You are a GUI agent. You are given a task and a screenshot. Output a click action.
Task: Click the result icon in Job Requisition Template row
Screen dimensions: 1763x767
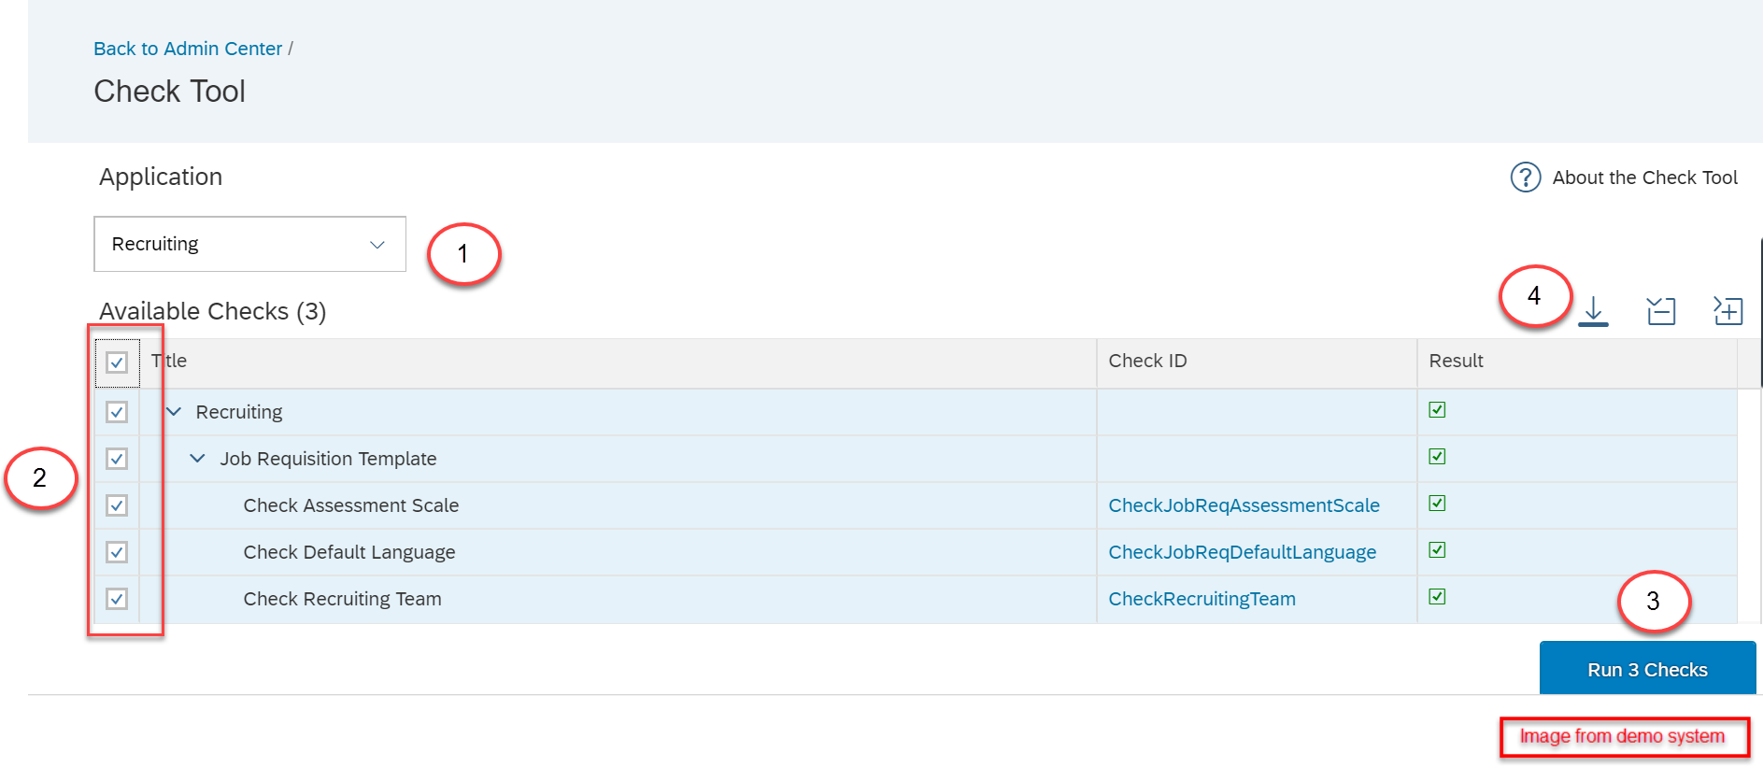(1437, 457)
